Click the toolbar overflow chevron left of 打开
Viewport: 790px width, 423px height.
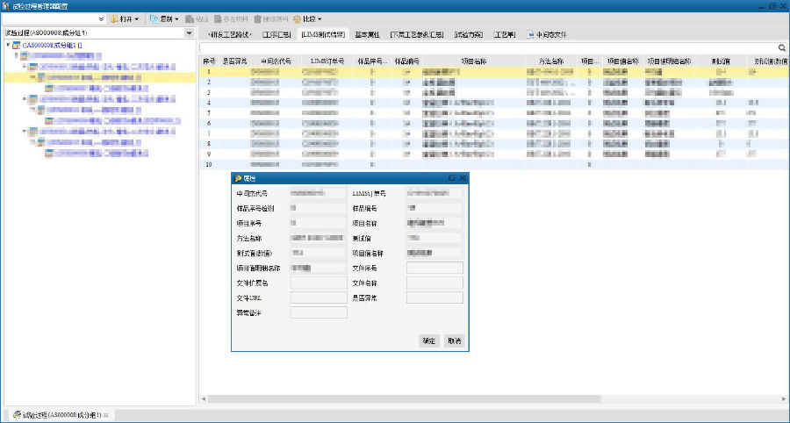click(102, 18)
